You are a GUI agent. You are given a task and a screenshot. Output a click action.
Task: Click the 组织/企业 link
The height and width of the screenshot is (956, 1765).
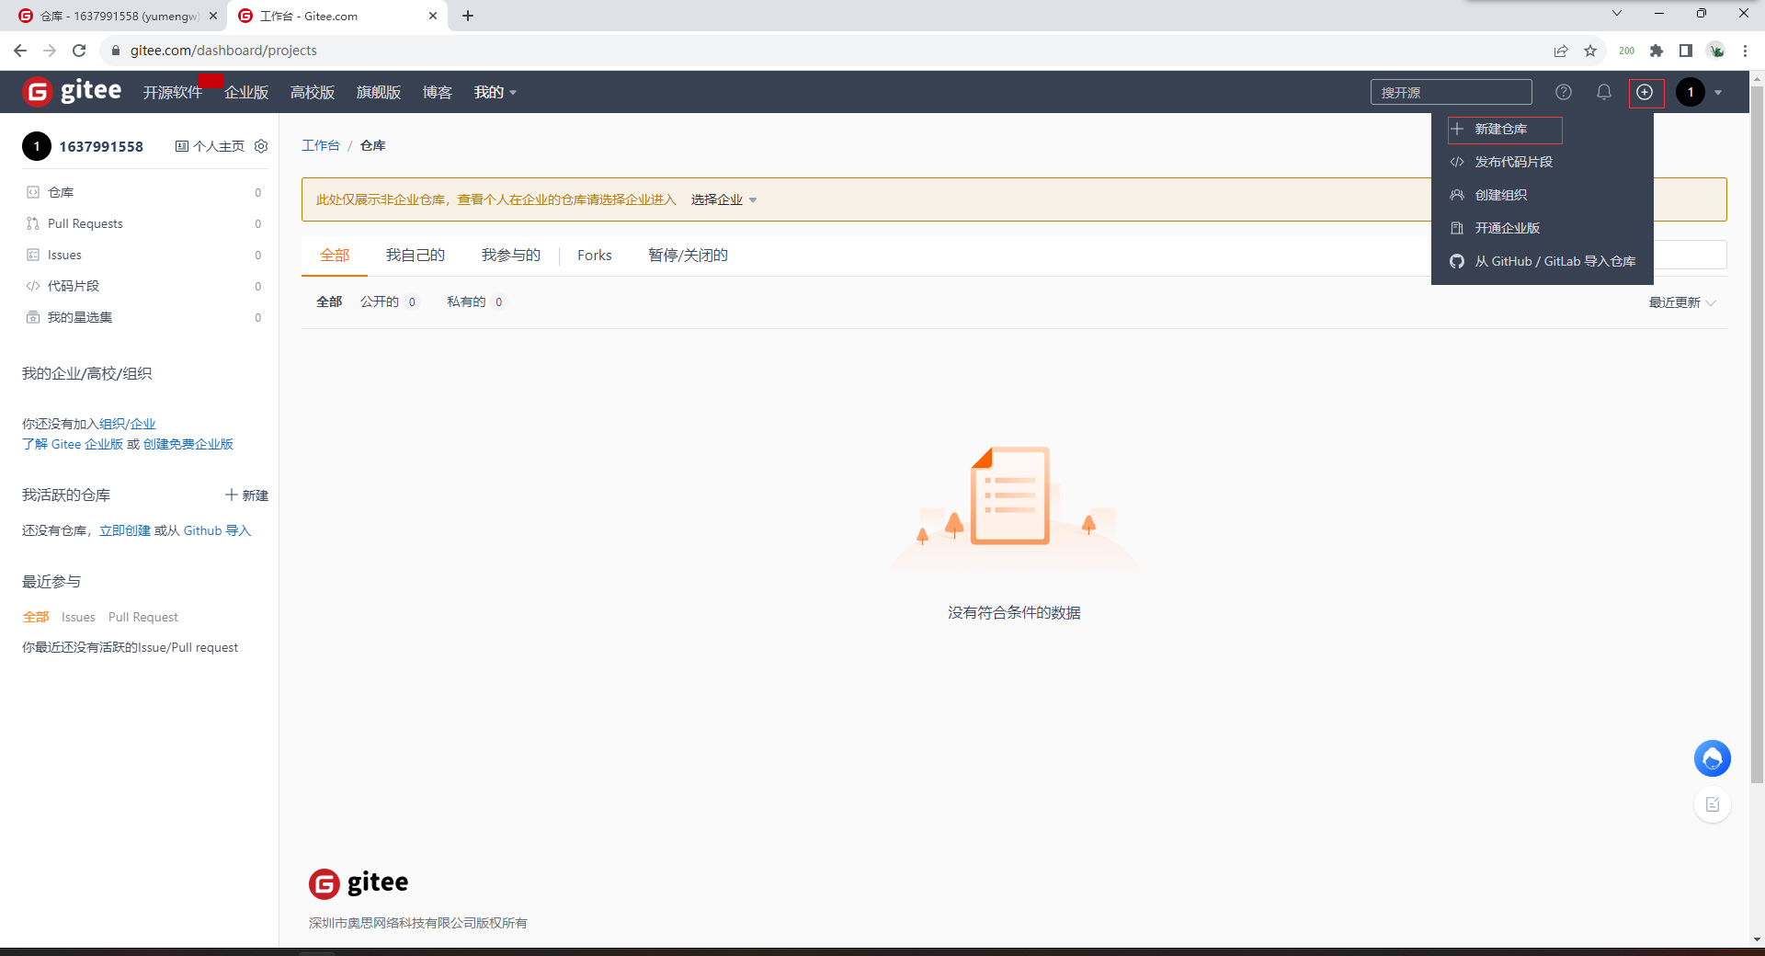(x=128, y=424)
